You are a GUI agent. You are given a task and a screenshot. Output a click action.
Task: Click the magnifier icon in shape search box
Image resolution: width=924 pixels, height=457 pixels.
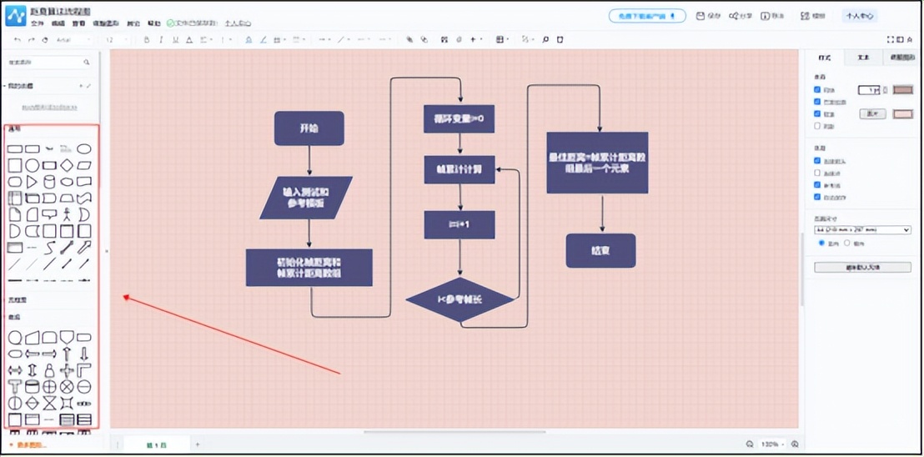pyautogui.click(x=87, y=62)
